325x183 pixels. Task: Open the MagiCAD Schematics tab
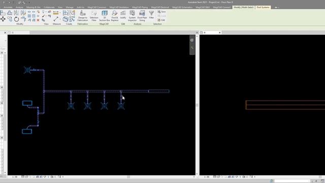point(182,7)
